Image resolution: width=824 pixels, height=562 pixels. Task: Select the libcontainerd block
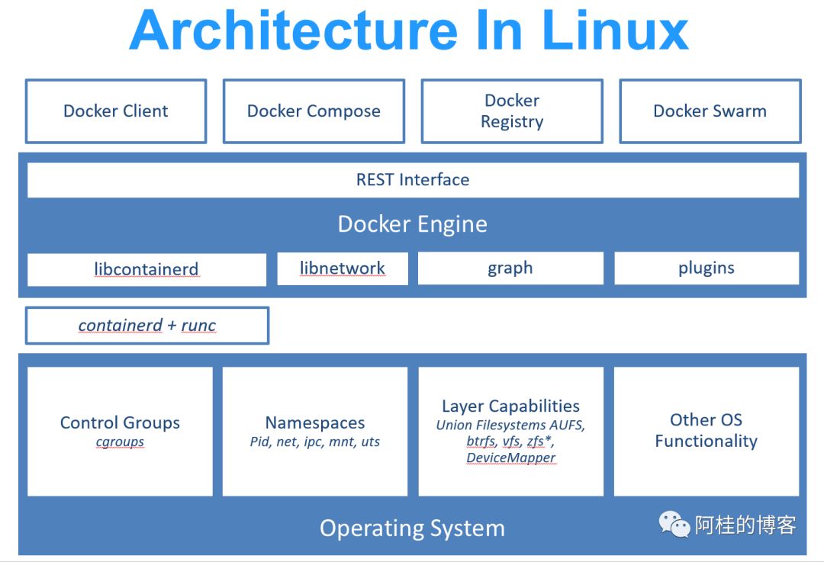tap(146, 269)
